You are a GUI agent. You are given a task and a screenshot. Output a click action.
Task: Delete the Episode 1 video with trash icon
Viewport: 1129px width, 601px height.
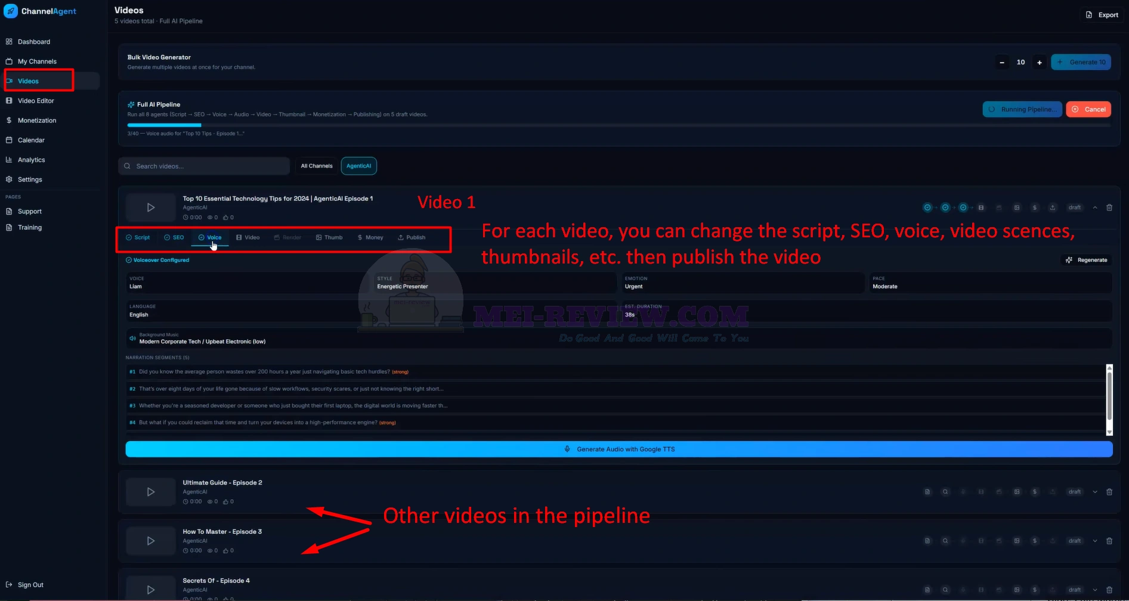[1109, 207]
